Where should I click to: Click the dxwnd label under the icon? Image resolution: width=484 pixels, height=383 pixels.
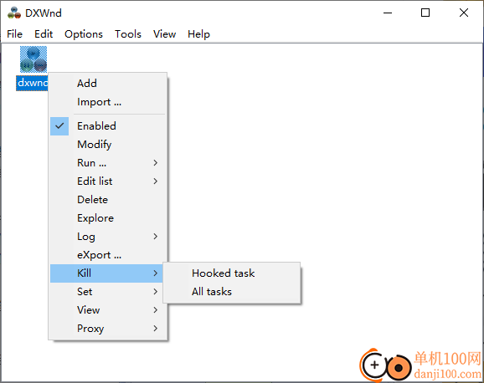point(32,83)
